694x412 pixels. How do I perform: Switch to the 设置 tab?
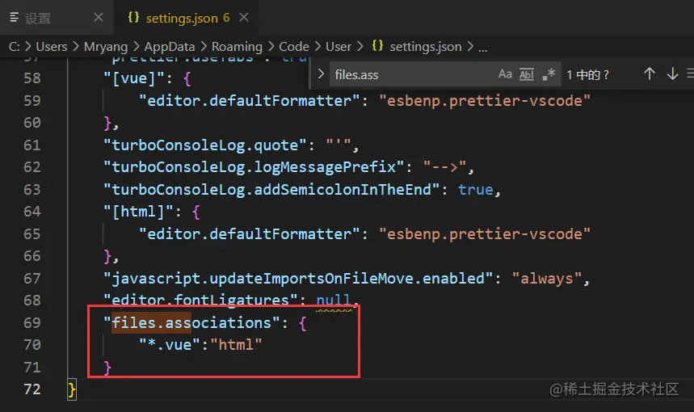coord(57,18)
